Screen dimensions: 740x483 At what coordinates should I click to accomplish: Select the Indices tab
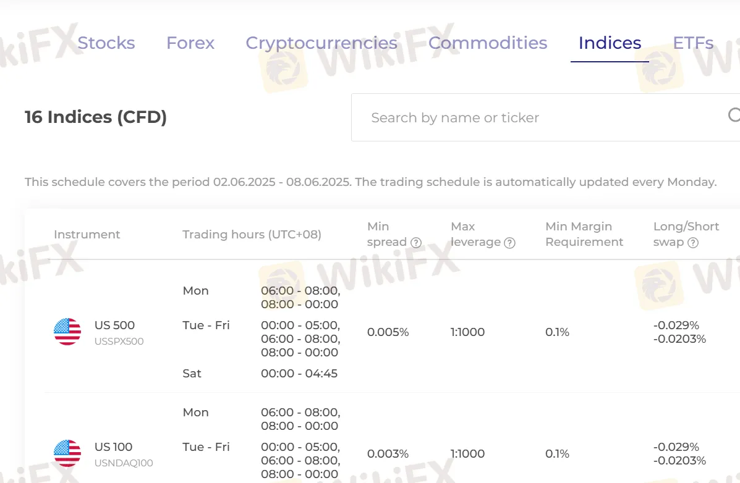[610, 43]
